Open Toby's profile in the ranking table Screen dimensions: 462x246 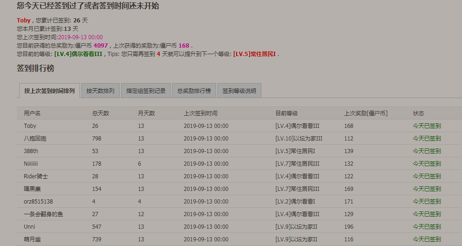pos(30,126)
